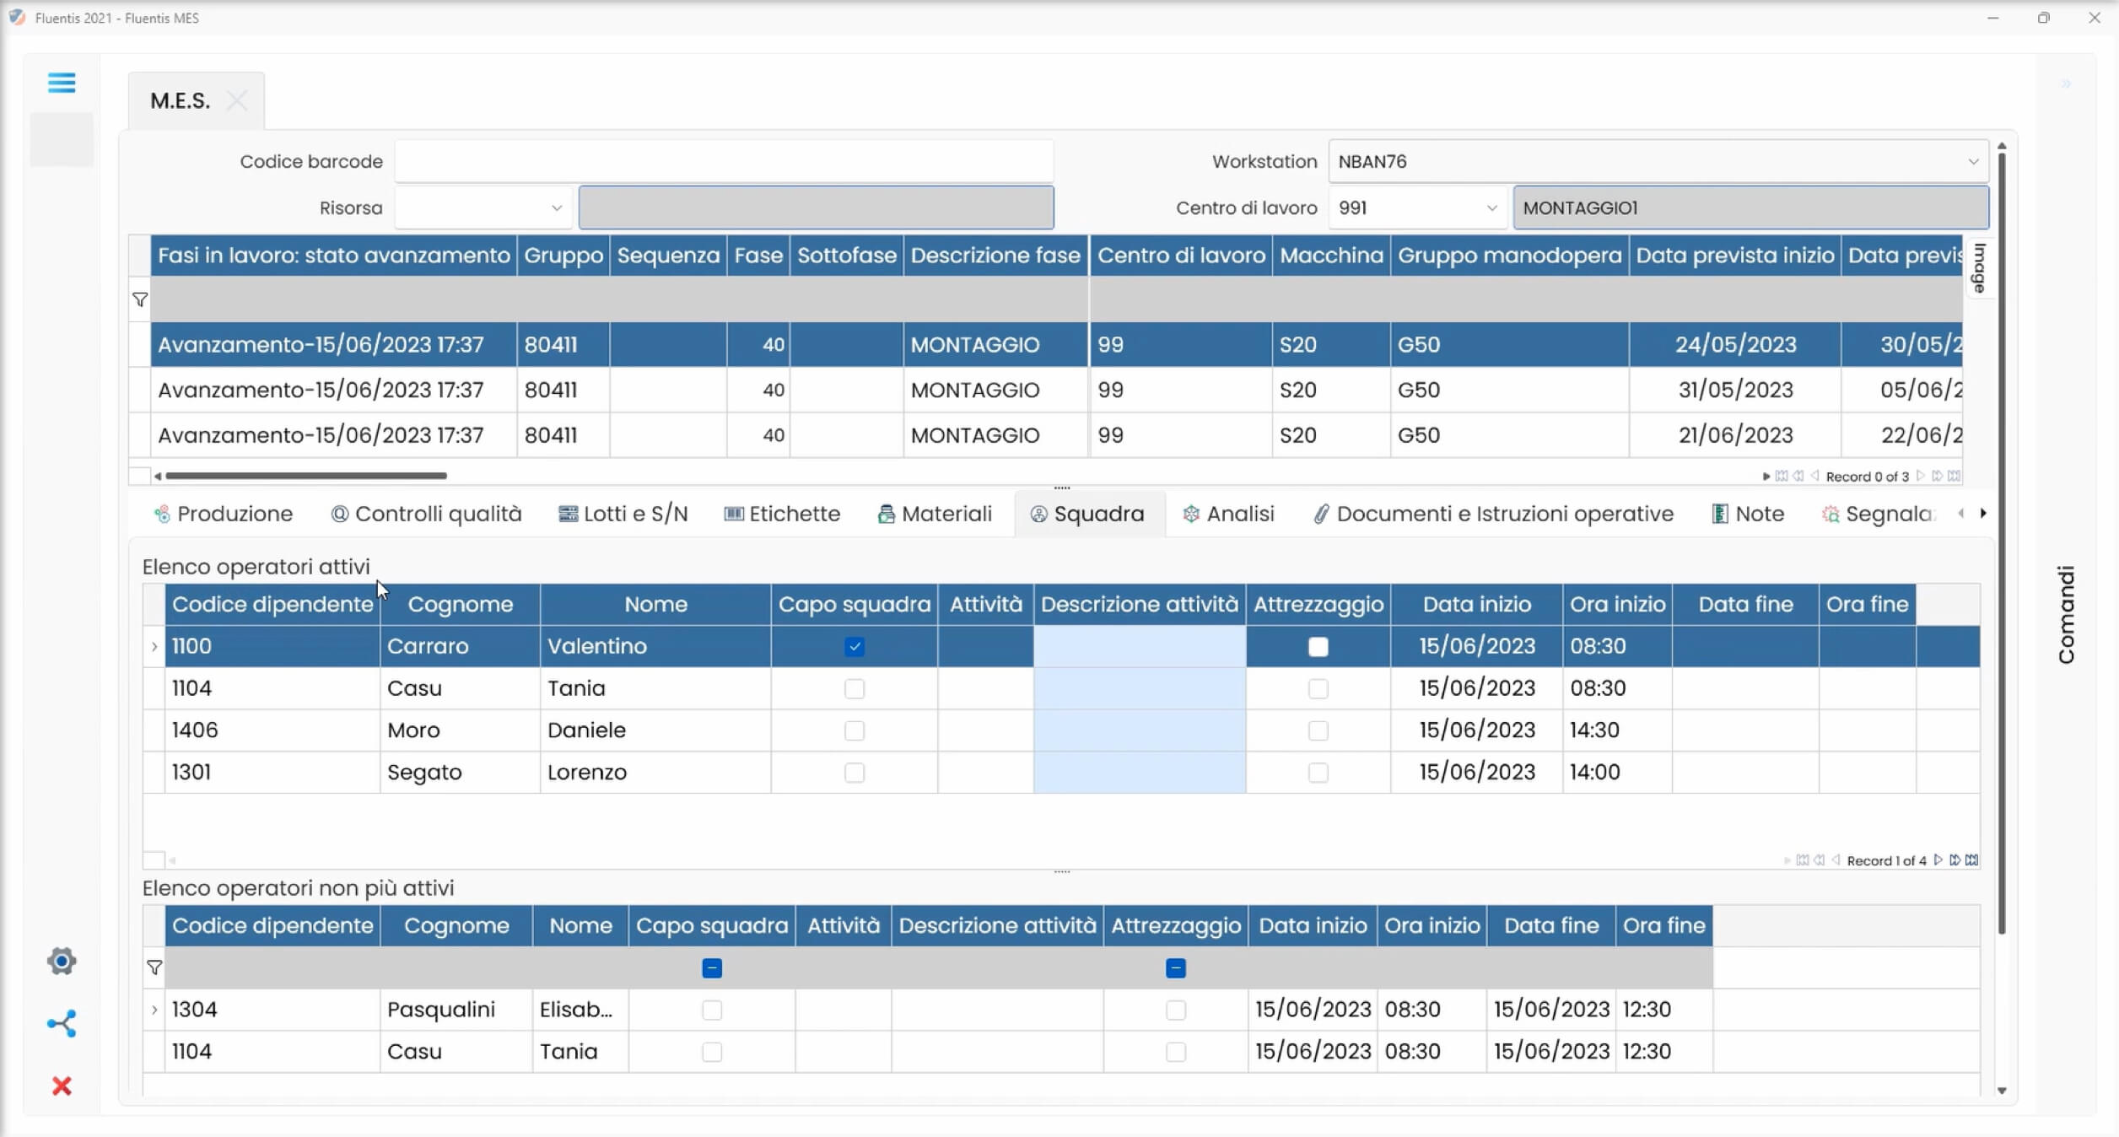The width and height of the screenshot is (2119, 1137).
Task: Click the paperclip Documenti icon
Action: 1321,514
